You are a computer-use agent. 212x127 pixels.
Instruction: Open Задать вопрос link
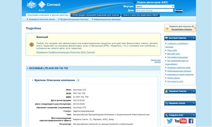click(x=174, y=78)
